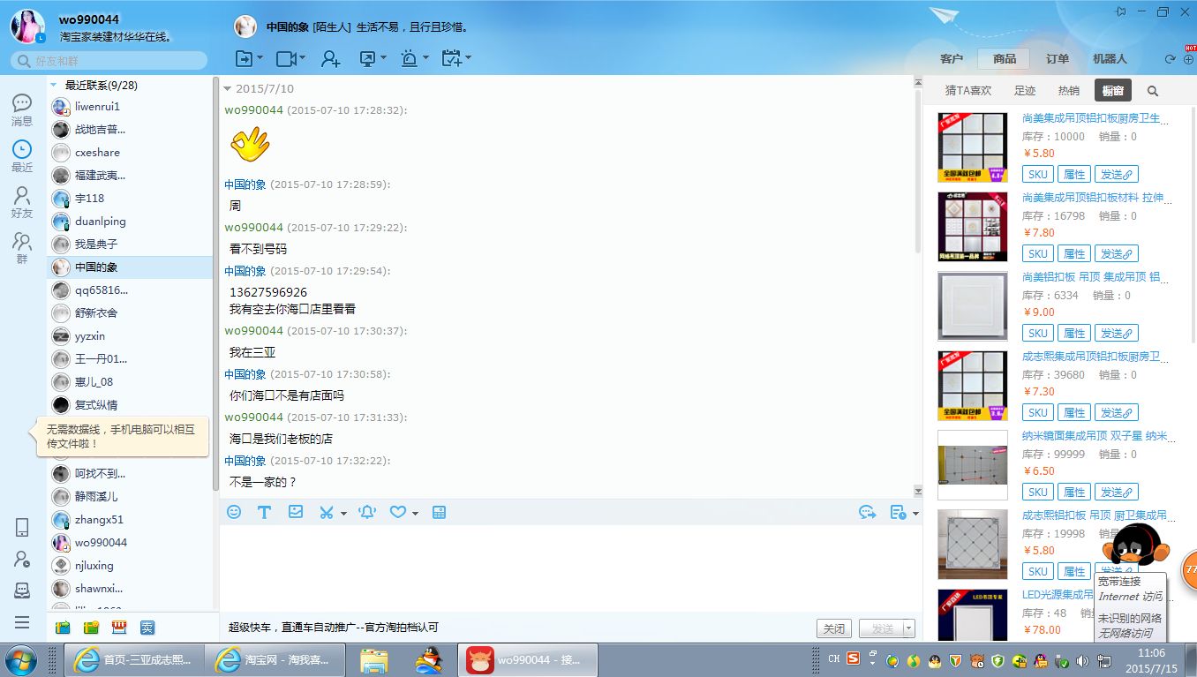Click in the 好友和群 search field
Screen dimensions: 1197x677
coord(109,61)
